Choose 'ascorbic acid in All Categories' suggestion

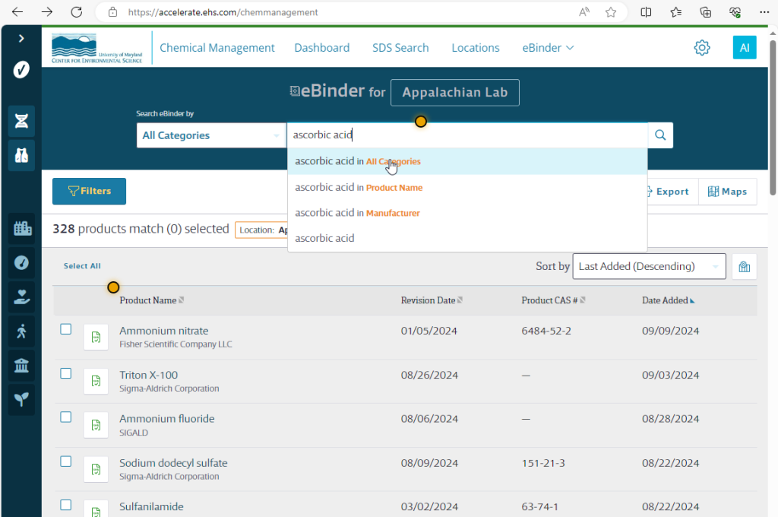(x=467, y=161)
